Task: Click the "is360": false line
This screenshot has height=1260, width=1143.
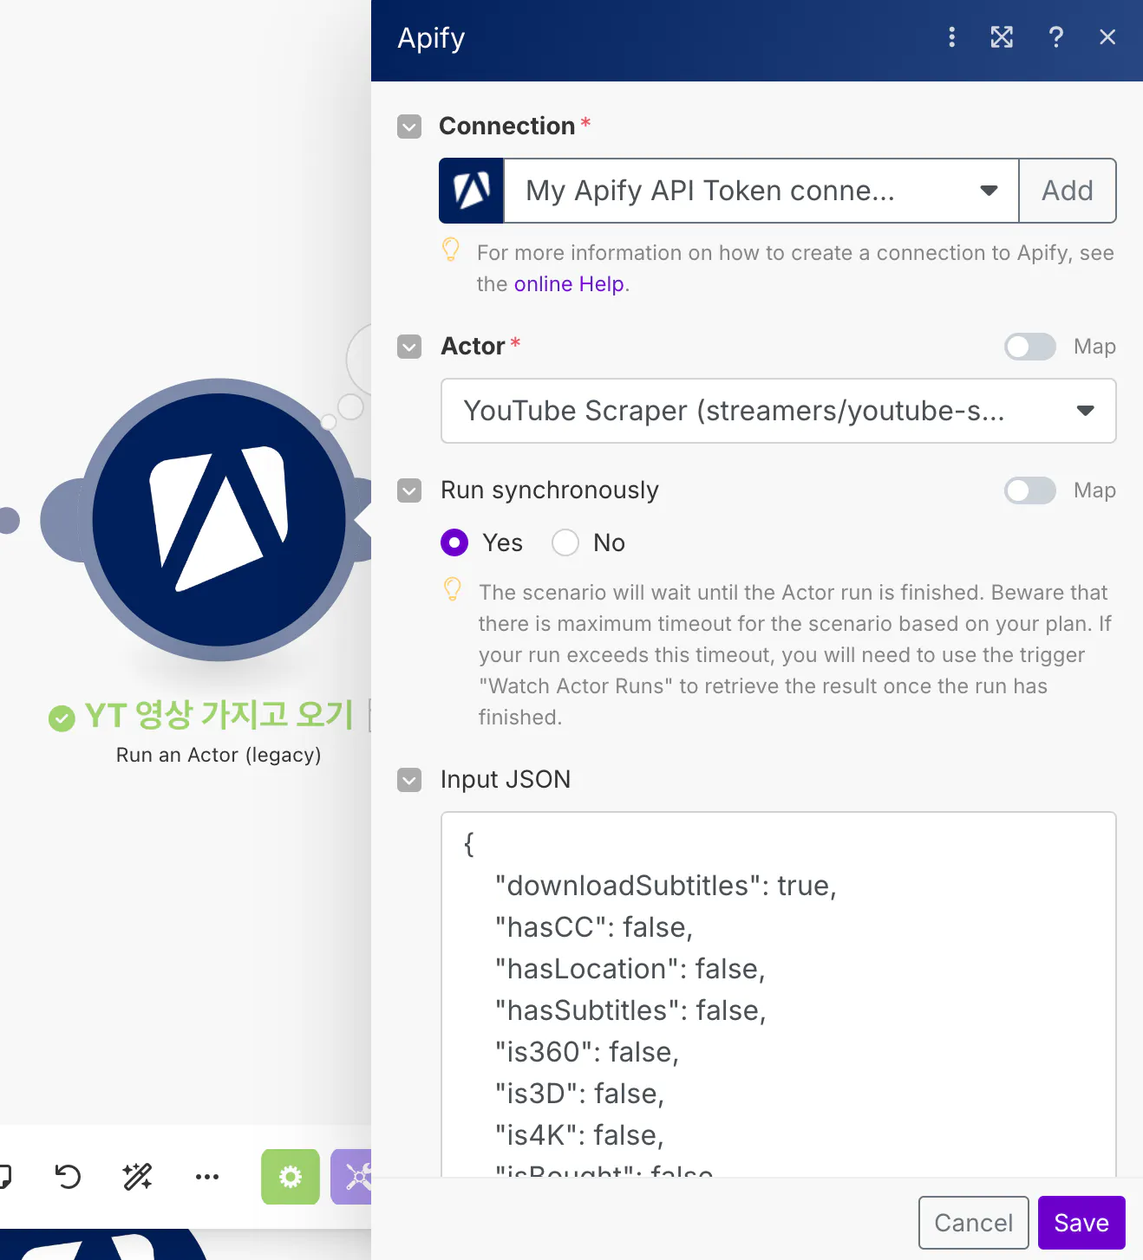Action: click(x=587, y=1052)
